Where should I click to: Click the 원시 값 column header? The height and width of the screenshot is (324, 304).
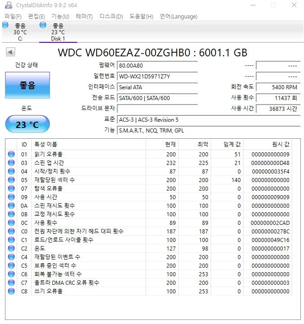(x=267, y=145)
